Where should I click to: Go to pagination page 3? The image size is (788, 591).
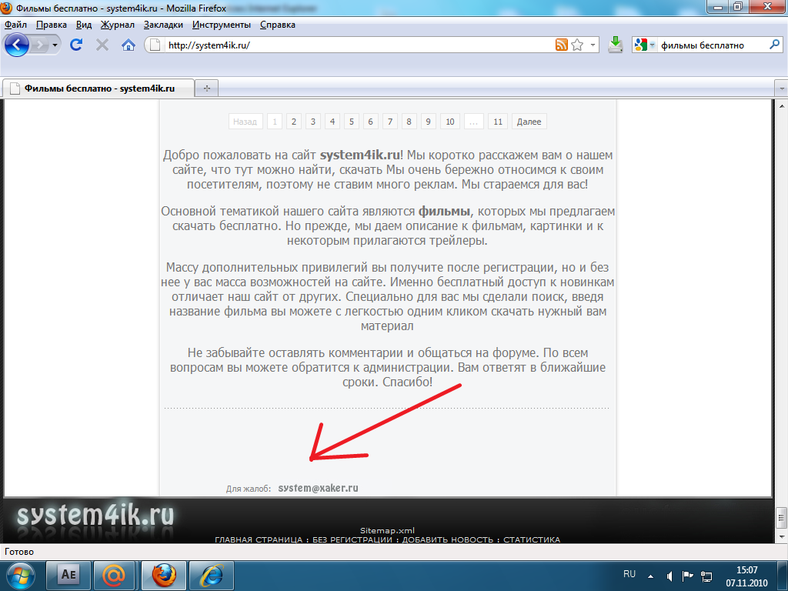pyautogui.click(x=313, y=122)
